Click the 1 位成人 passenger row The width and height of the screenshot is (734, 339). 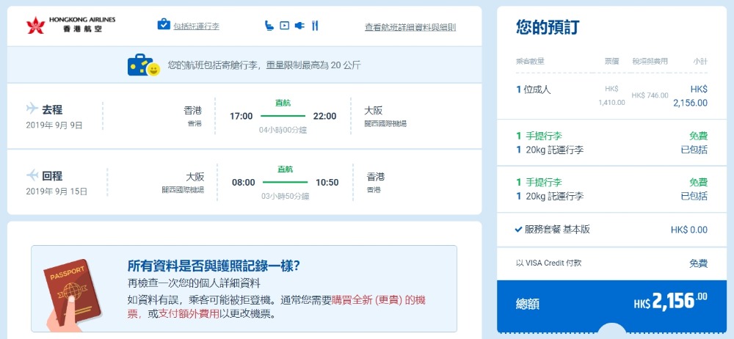click(x=534, y=90)
